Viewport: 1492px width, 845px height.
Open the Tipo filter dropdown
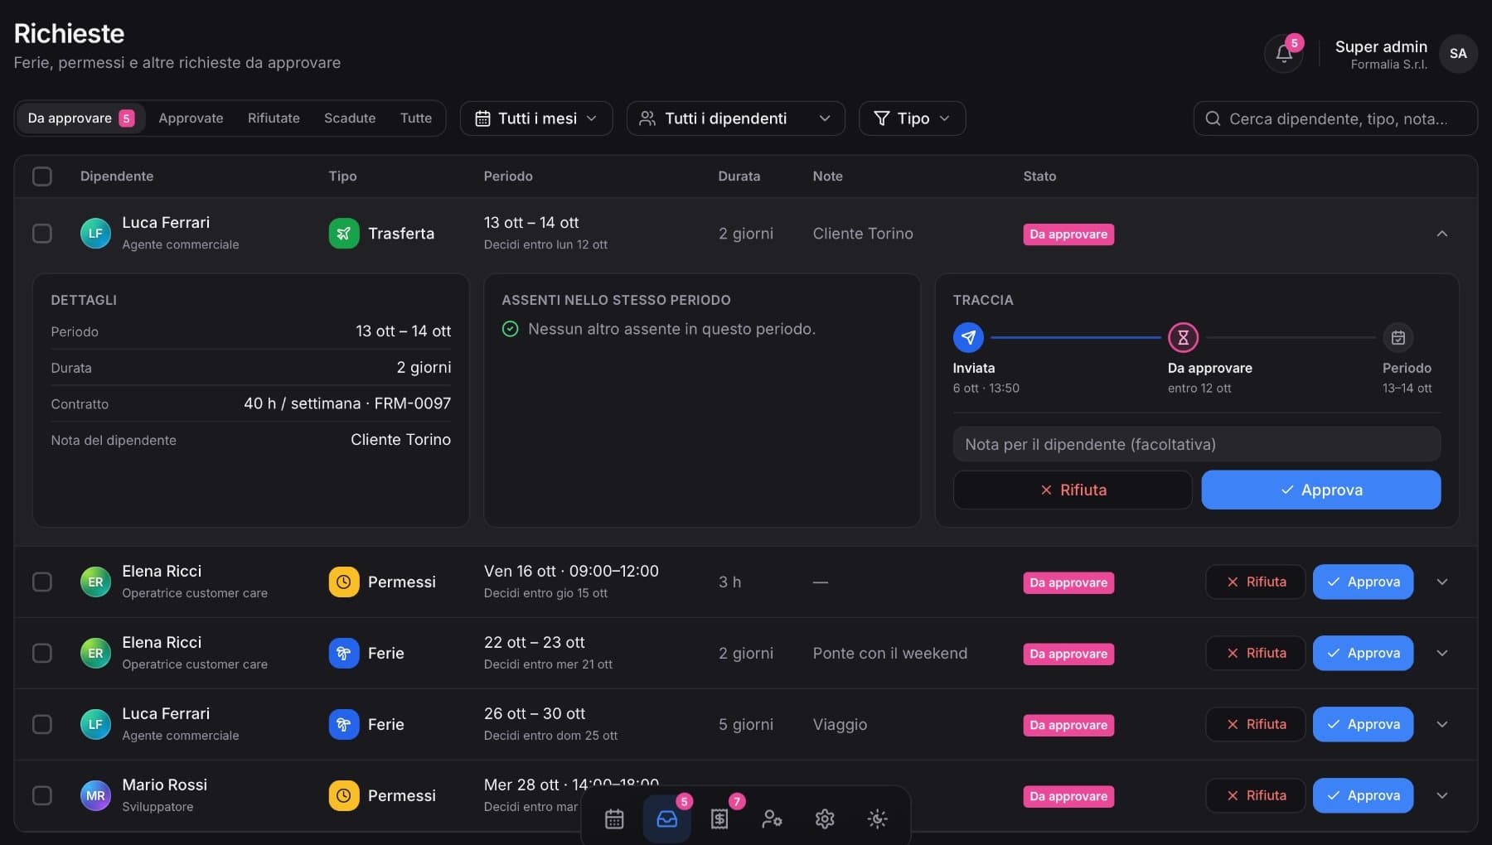coord(913,118)
